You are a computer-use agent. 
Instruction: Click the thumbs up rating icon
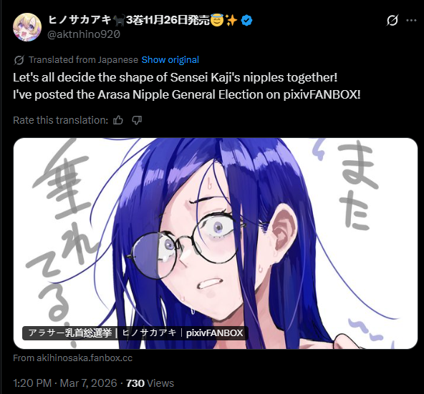click(118, 120)
